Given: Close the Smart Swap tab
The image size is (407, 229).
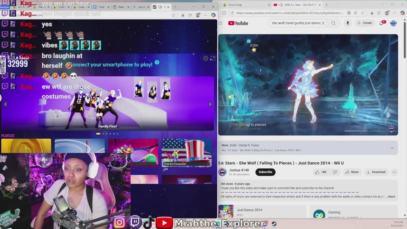Looking at the screenshot, I should click(x=269, y=5).
